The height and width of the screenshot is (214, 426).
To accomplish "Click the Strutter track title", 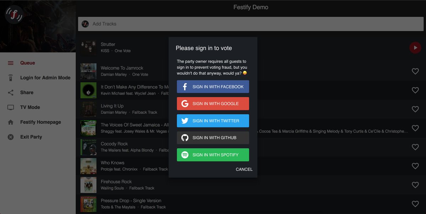I will coord(108,44).
